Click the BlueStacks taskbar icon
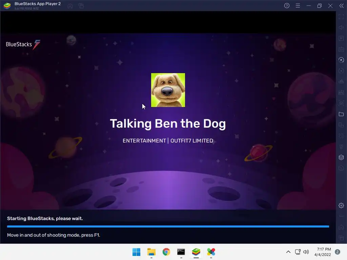 pyautogui.click(x=196, y=252)
